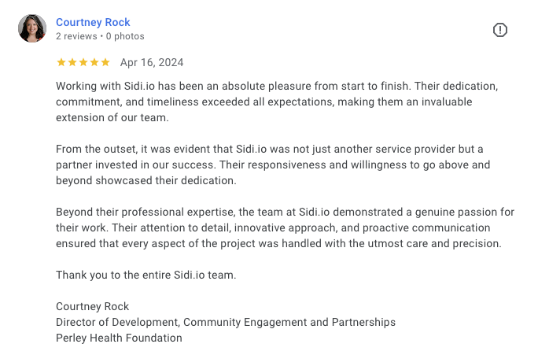The height and width of the screenshot is (355, 538).
Task: Click "Thank you to the entire Sidi.io team."
Action: [x=146, y=275]
